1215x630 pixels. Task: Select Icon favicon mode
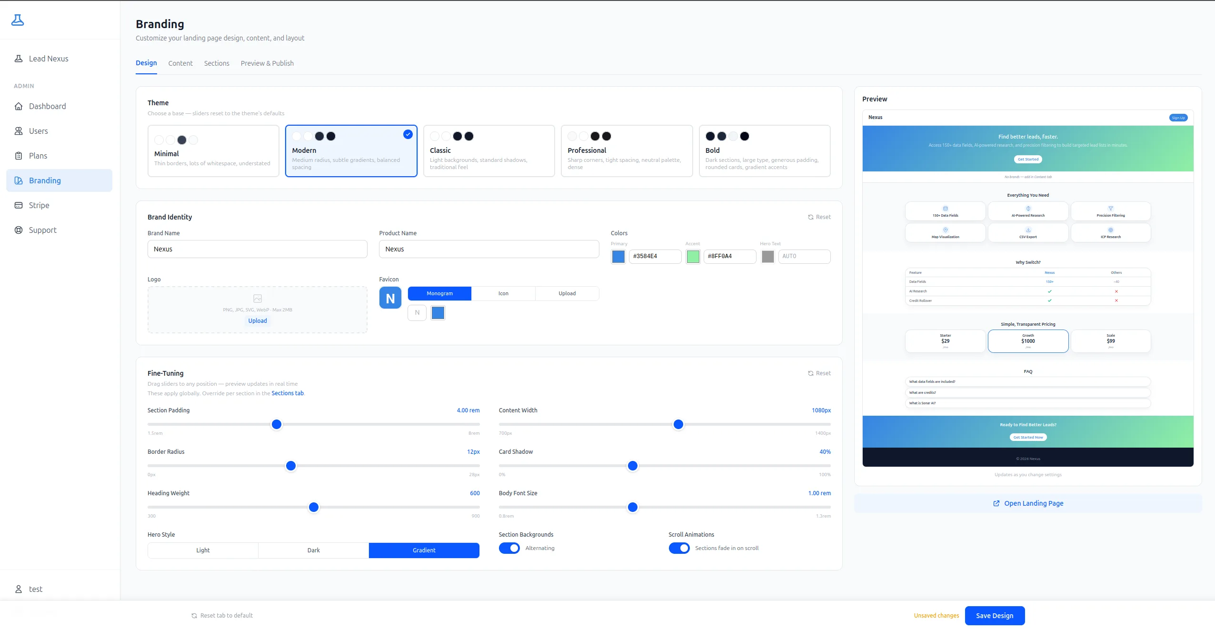503,293
